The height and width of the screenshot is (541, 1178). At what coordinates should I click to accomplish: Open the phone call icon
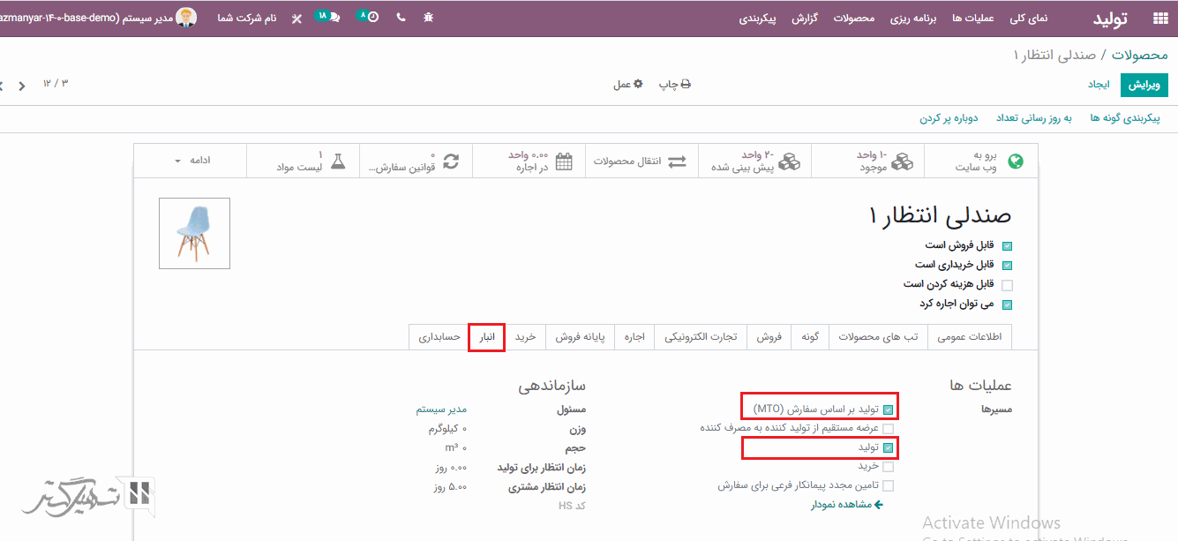coord(401,18)
